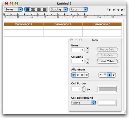Click the Columns number field
Image resolution: width=129 pixels, height=118 pixels.
click(78, 61)
